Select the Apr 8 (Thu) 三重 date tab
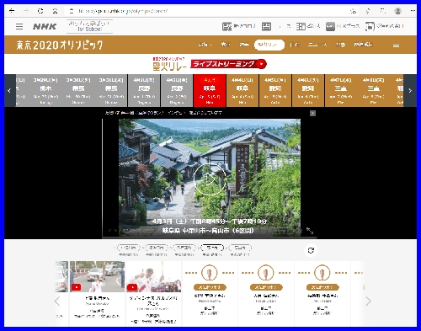 tap(374, 91)
